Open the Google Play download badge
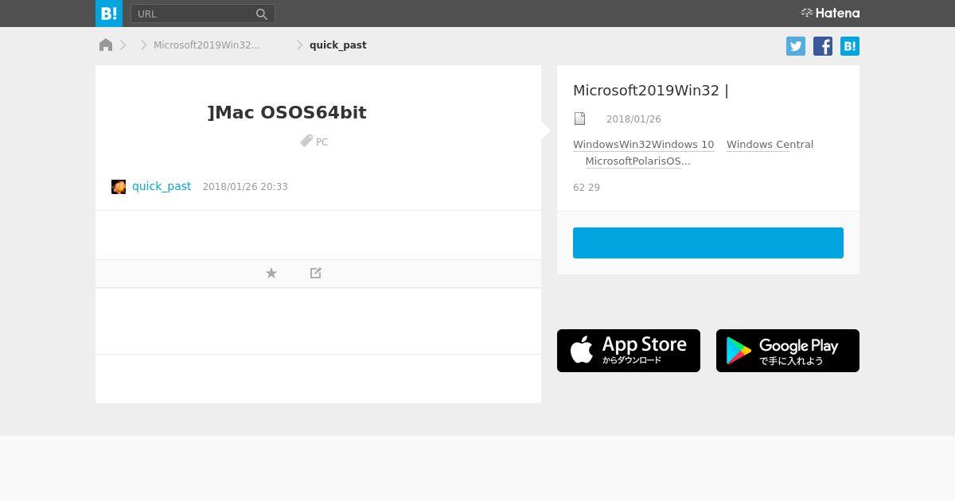955x501 pixels. click(788, 351)
